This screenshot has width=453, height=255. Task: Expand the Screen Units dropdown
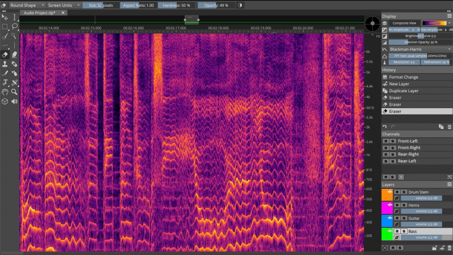(64, 5)
